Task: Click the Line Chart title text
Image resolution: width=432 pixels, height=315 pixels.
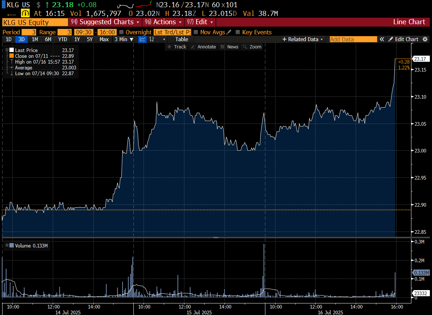Action: point(409,22)
